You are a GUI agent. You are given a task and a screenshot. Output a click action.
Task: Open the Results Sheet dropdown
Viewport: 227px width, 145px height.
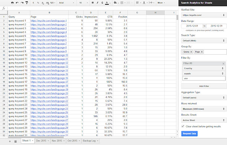[204, 120]
